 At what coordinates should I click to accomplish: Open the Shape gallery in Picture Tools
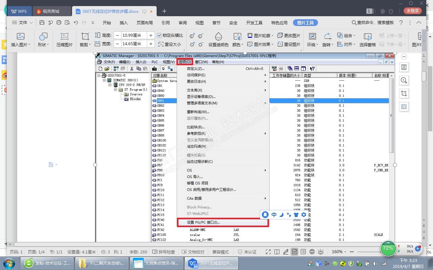coord(43,40)
